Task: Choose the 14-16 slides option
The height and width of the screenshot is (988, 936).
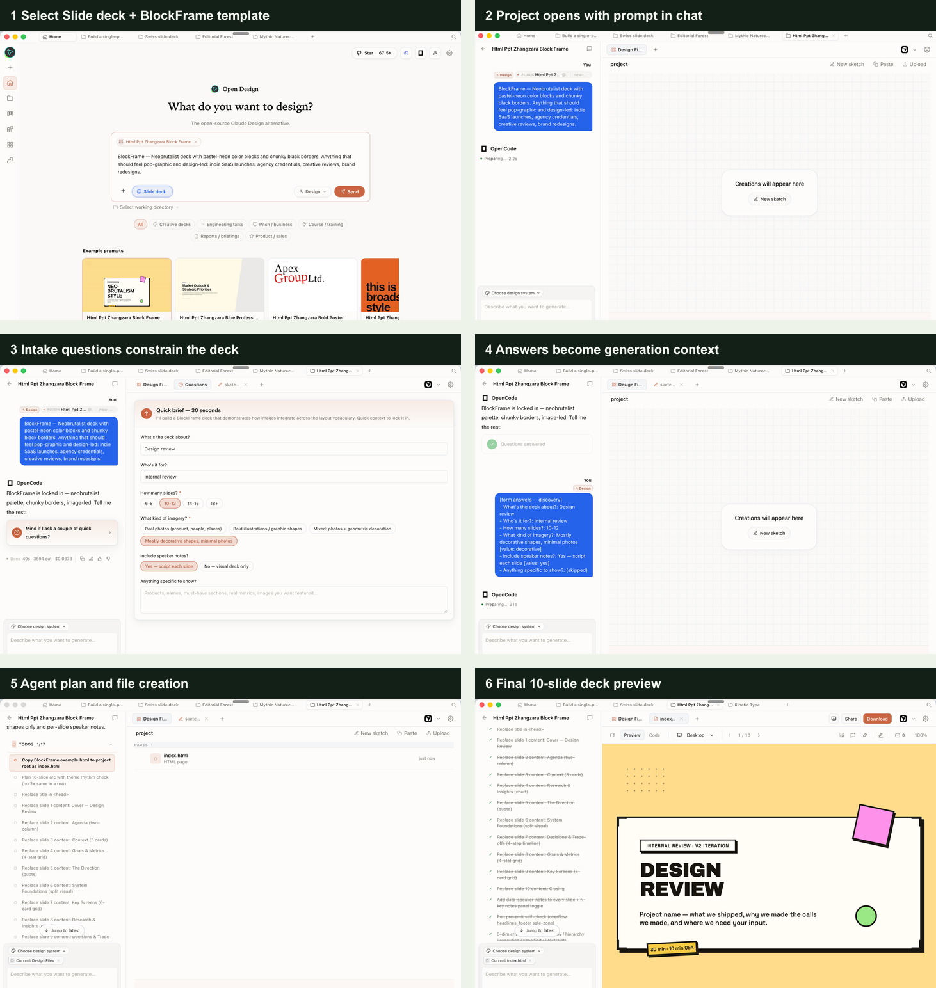Action: pyautogui.click(x=193, y=504)
